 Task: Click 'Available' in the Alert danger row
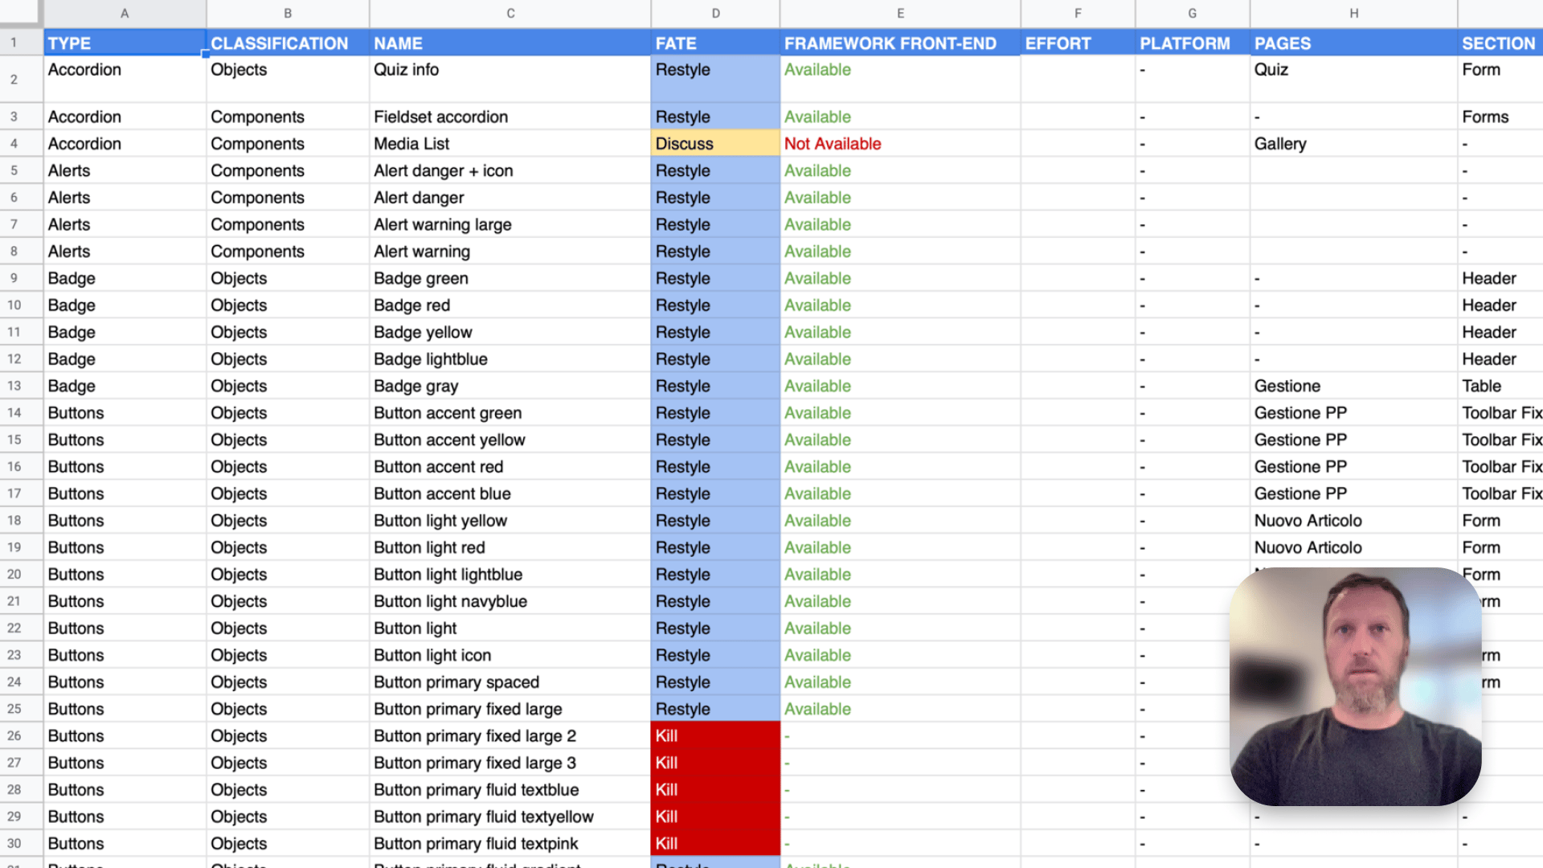pos(817,198)
